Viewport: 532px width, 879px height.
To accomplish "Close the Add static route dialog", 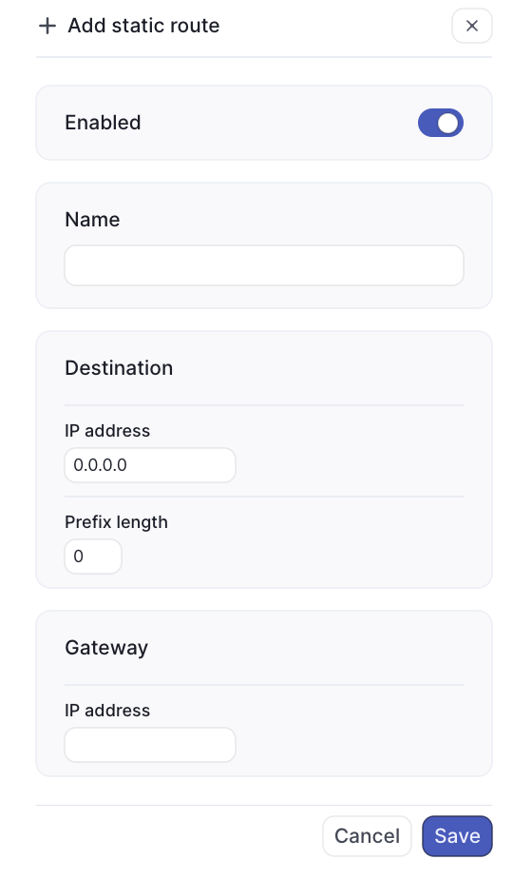I will point(472,26).
